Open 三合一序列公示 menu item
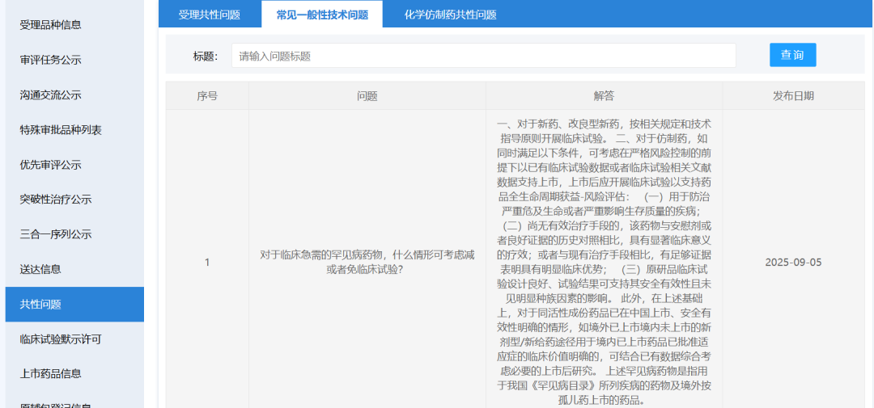874x408 pixels. pyautogui.click(x=56, y=234)
